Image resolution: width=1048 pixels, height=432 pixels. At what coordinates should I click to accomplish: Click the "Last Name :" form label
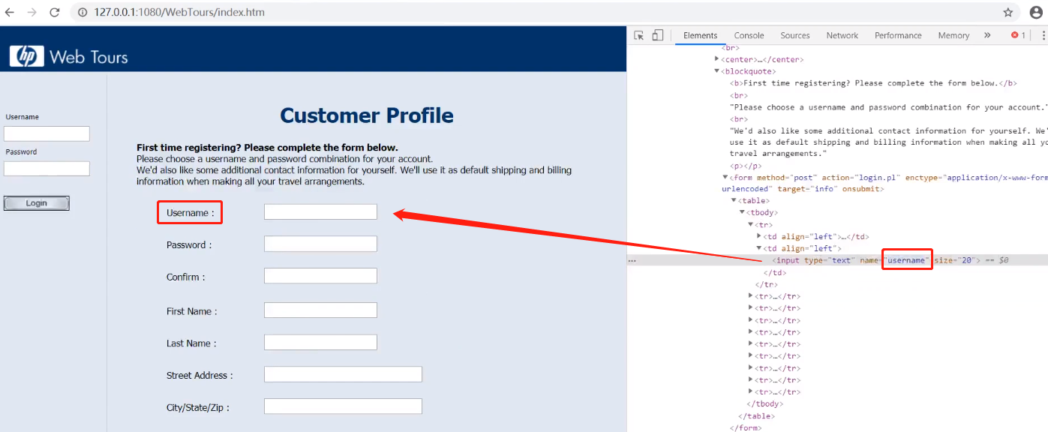point(191,343)
